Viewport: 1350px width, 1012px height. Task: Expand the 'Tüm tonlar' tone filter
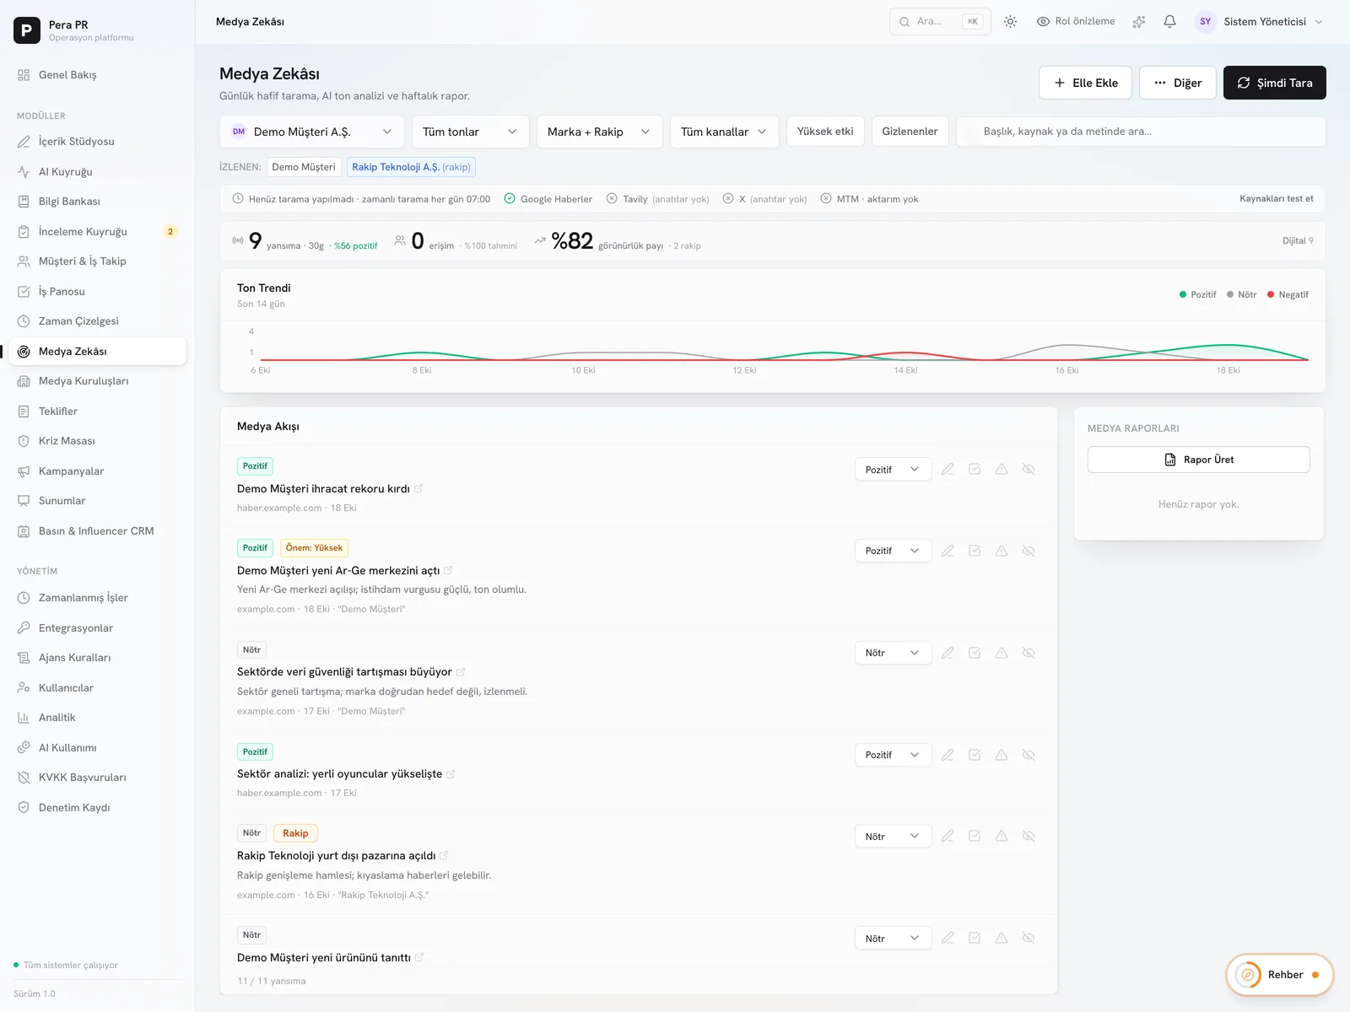(470, 132)
